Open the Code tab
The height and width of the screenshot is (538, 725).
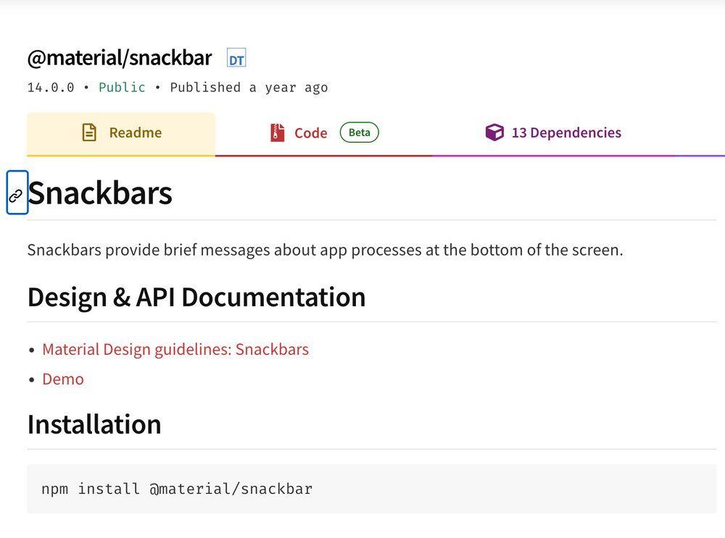coord(323,133)
